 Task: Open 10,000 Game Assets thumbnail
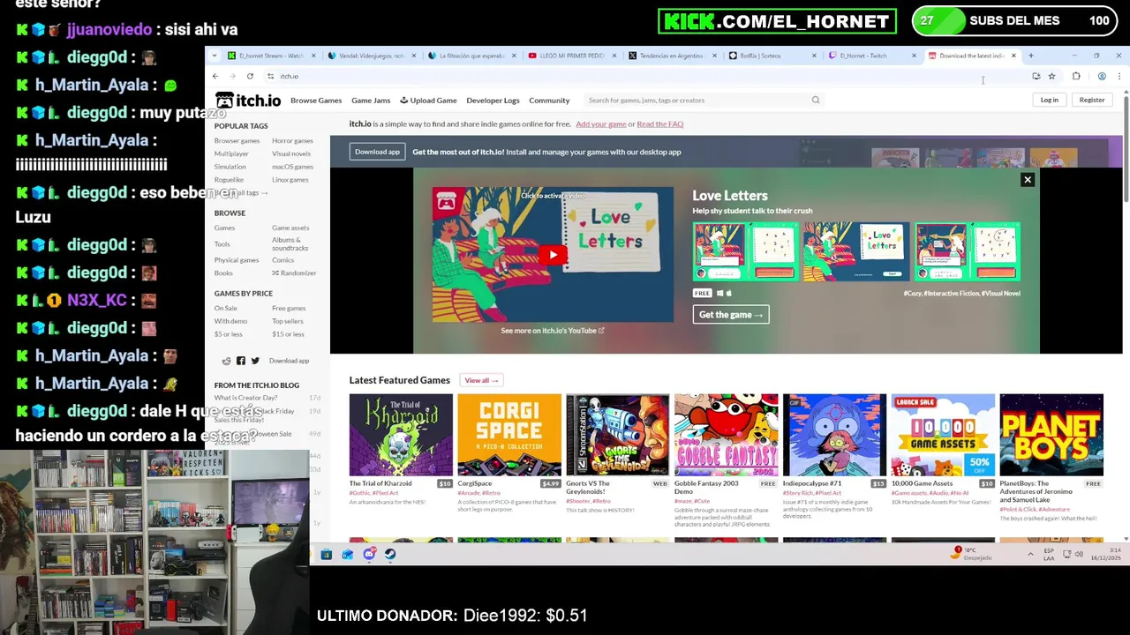(943, 435)
